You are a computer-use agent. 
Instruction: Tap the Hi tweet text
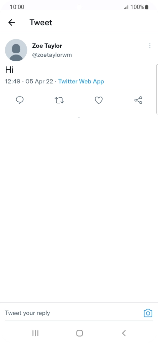[x=9, y=70]
